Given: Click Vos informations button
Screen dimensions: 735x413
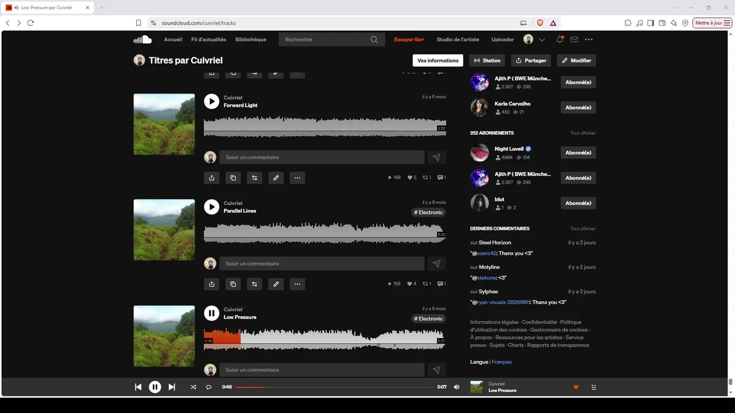Looking at the screenshot, I should 438,60.
